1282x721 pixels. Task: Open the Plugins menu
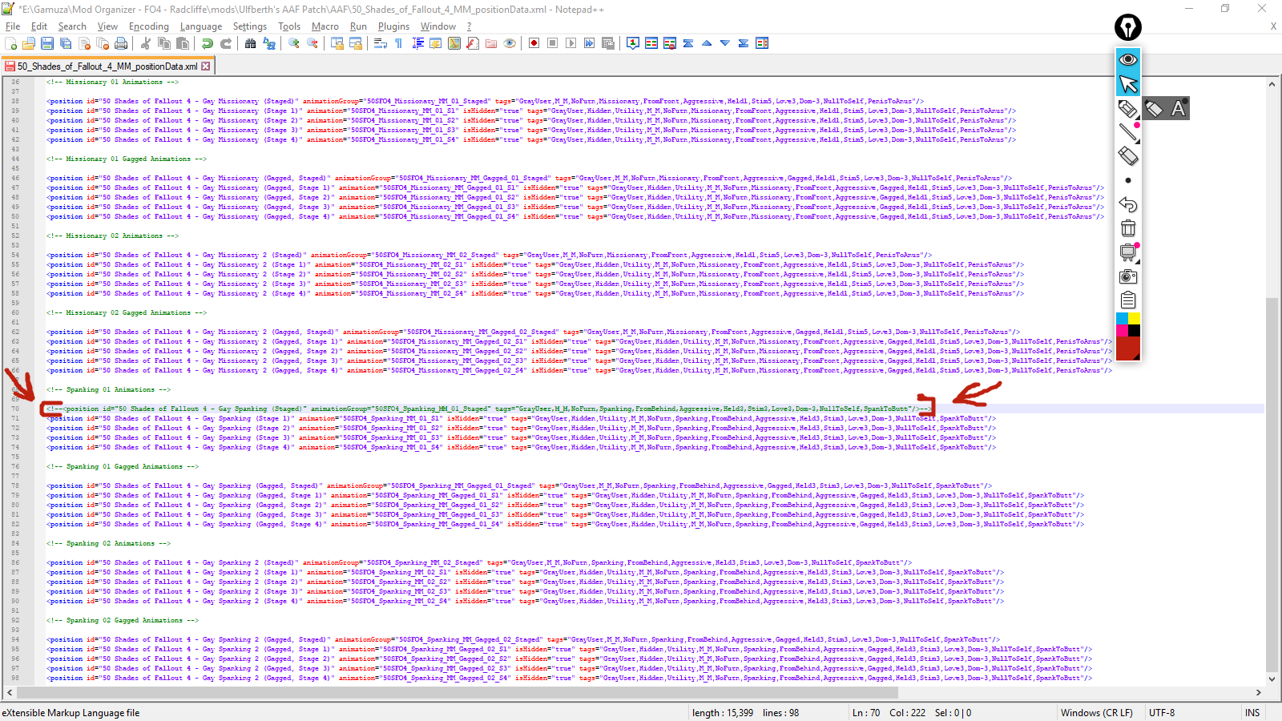(x=393, y=26)
